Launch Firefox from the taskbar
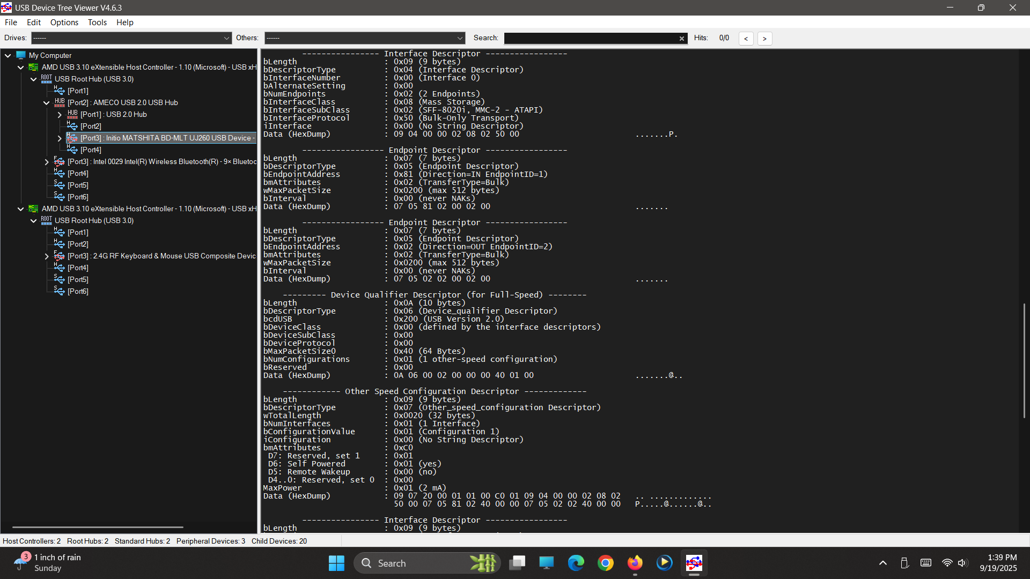The image size is (1030, 579). click(635, 563)
